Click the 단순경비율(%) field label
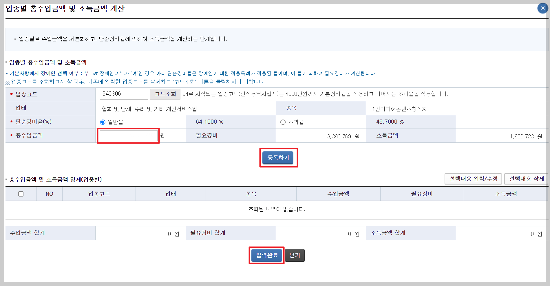 (x=34, y=122)
